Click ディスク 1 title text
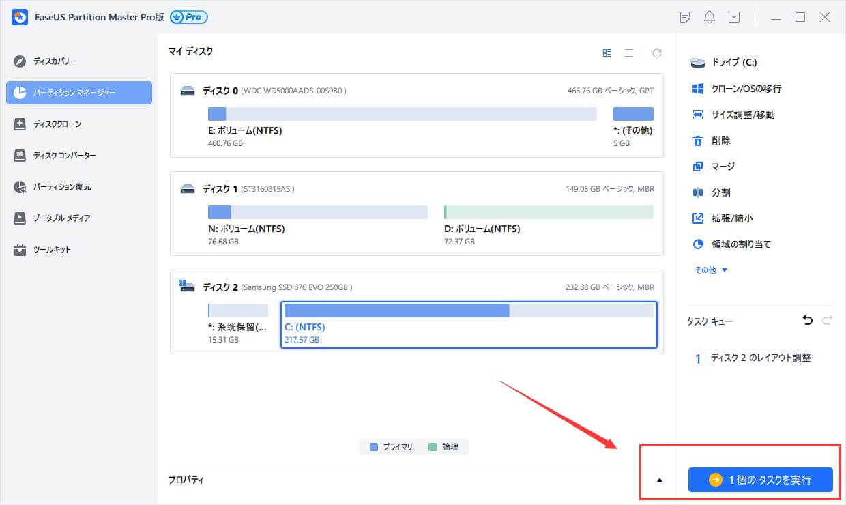The image size is (846, 505). coord(220,189)
